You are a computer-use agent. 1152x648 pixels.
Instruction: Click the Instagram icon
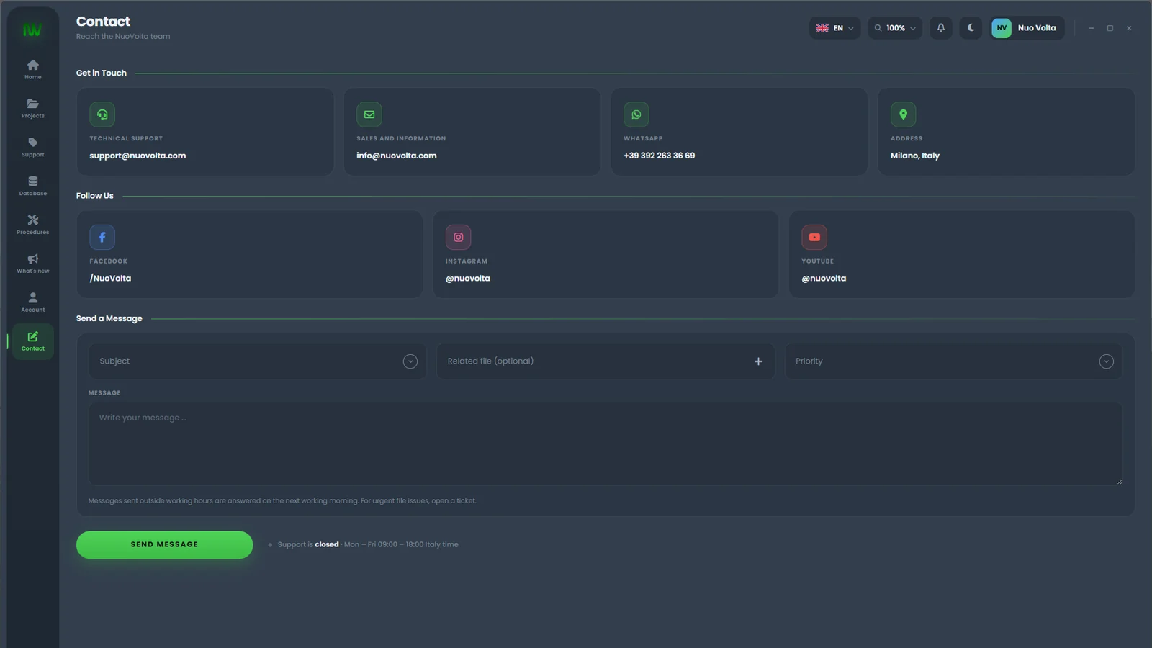(x=459, y=237)
